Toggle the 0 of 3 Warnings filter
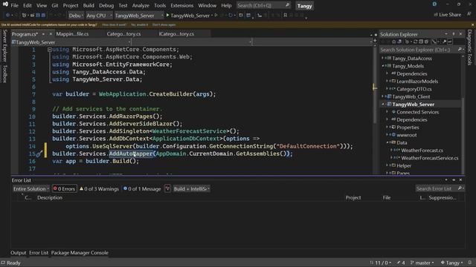This screenshot has width=476, height=267. point(99,189)
